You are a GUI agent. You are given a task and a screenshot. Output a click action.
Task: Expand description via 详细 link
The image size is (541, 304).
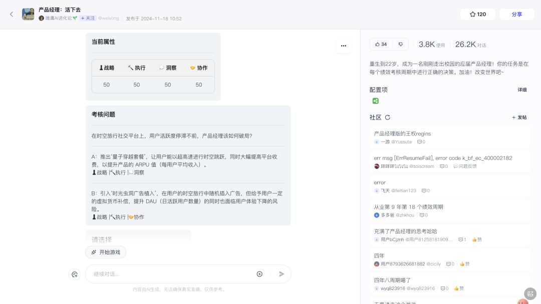(x=522, y=90)
